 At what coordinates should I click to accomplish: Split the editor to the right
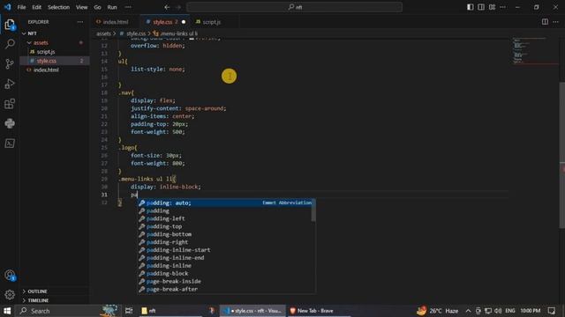(545, 22)
